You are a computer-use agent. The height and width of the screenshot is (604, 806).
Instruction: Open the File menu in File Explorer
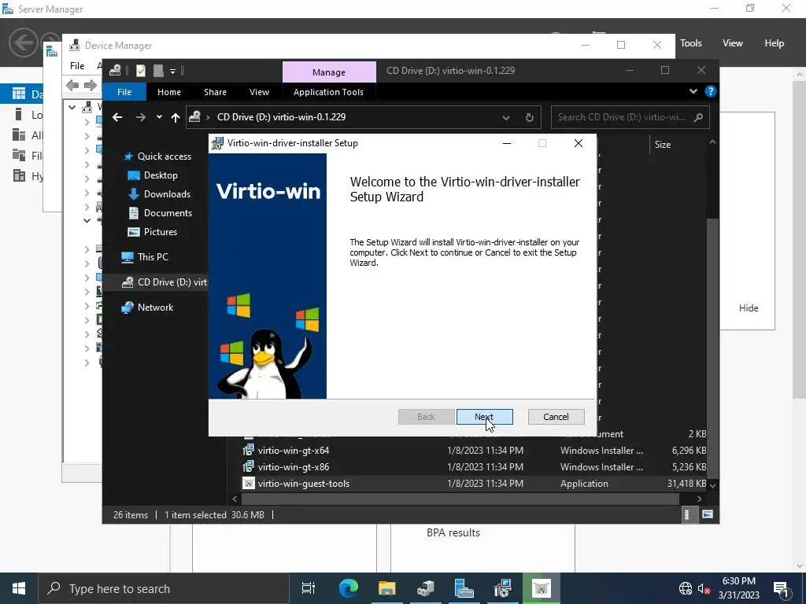pos(124,92)
